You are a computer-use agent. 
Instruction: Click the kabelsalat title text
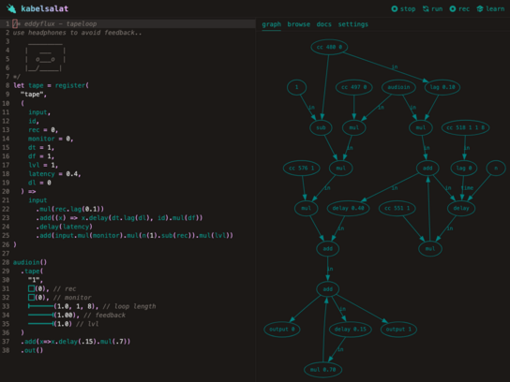[45, 8]
